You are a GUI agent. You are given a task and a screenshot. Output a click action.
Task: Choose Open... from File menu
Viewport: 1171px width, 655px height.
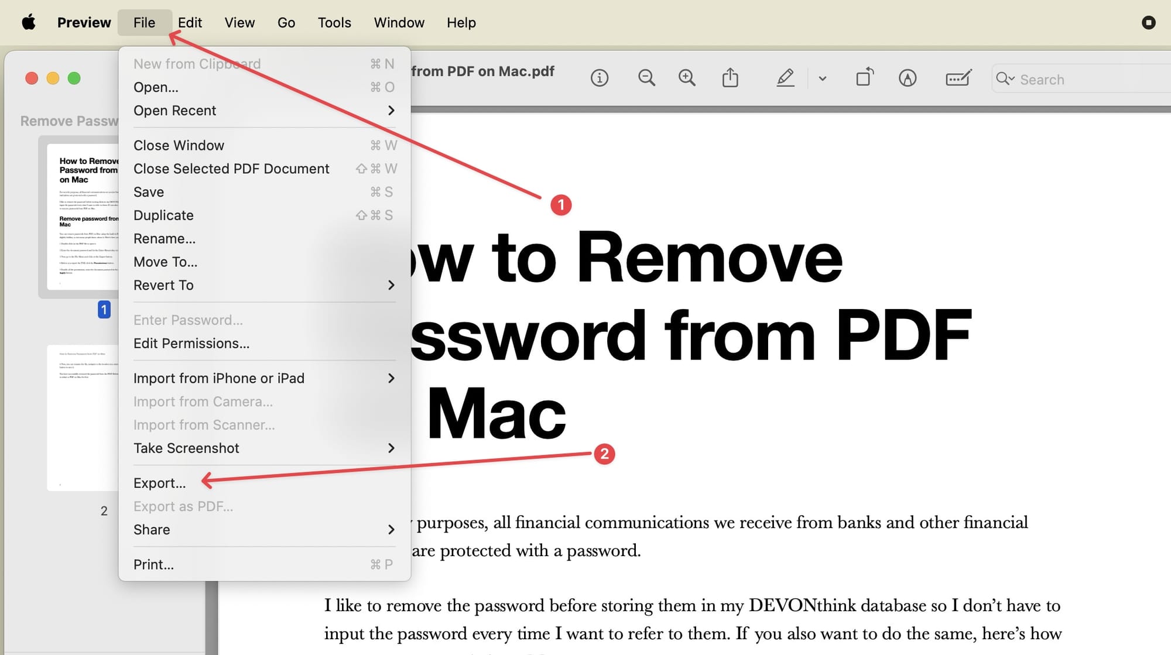pyautogui.click(x=264, y=87)
